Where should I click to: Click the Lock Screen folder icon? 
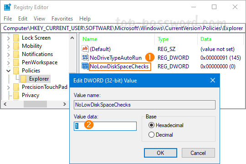(16, 38)
